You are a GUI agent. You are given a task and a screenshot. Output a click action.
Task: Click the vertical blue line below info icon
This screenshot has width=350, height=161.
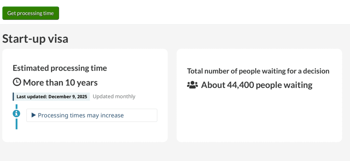(16, 124)
